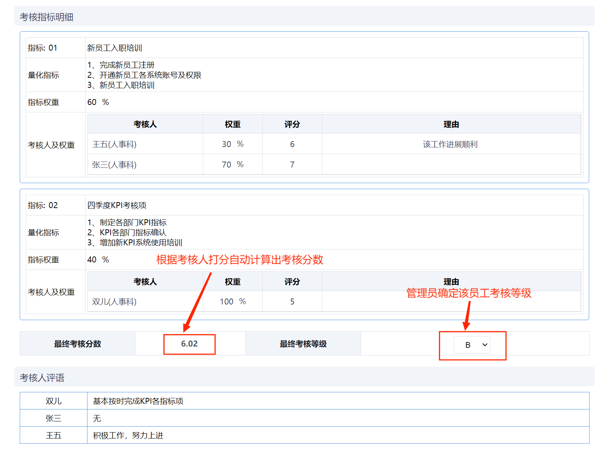Click 王五's comment 积极工作，努力上进
The image size is (610, 453).
click(x=128, y=436)
